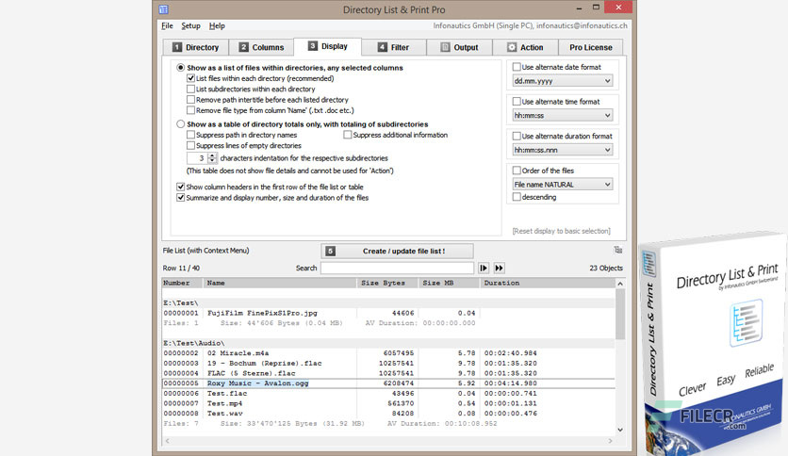Select the 'Roxy Music - Avalon.ogg' row
Image resolution: width=788 pixels, height=456 pixels.
pyautogui.click(x=388, y=383)
